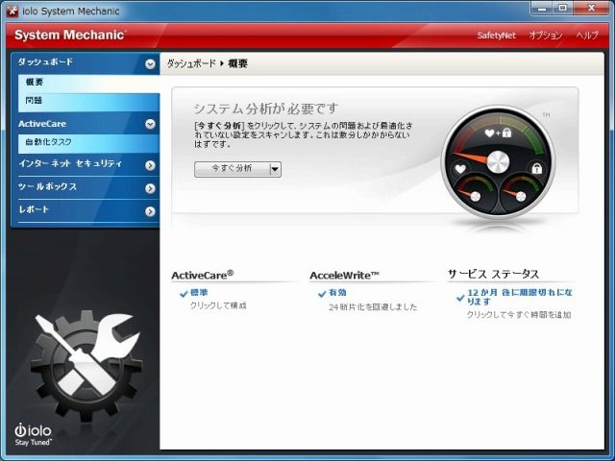The width and height of the screenshot is (615, 461).
Task: Minimize the System Mechanic window
Action: click(x=542, y=8)
